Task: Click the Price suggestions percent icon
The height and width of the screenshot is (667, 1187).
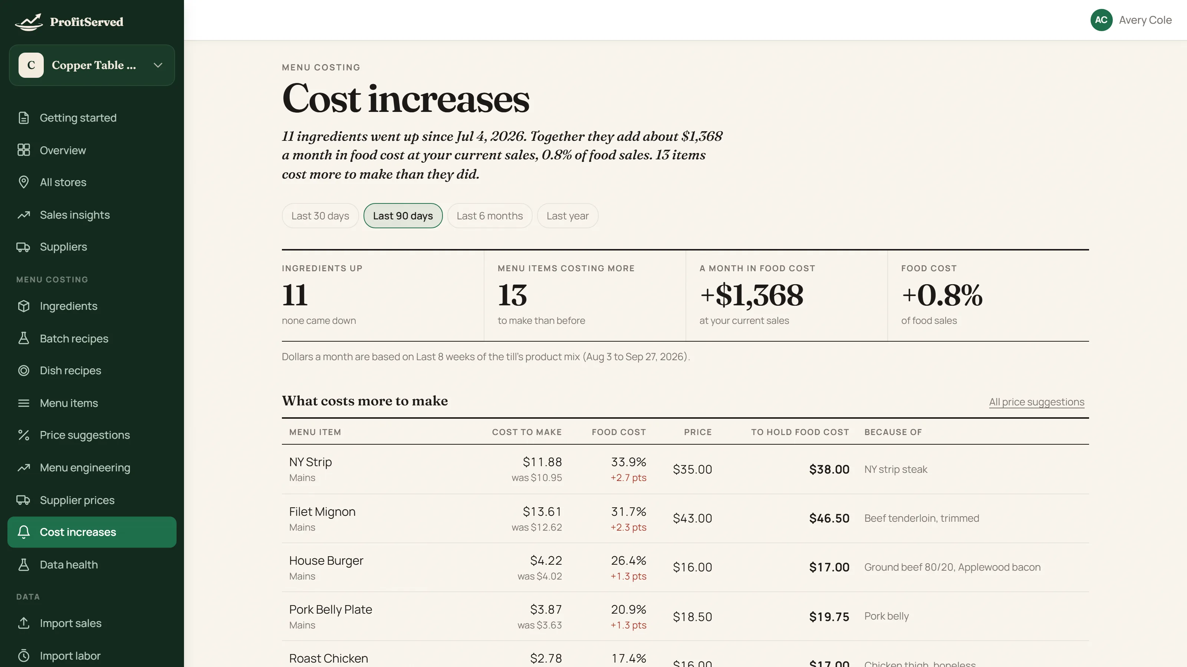Action: tap(23, 435)
